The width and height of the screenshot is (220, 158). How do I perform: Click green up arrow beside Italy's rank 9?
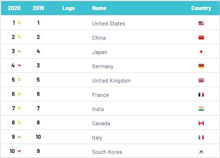pyautogui.click(x=19, y=137)
